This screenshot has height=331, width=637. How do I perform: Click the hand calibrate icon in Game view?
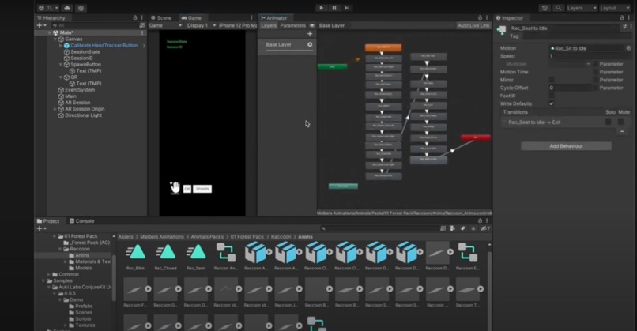click(x=175, y=188)
